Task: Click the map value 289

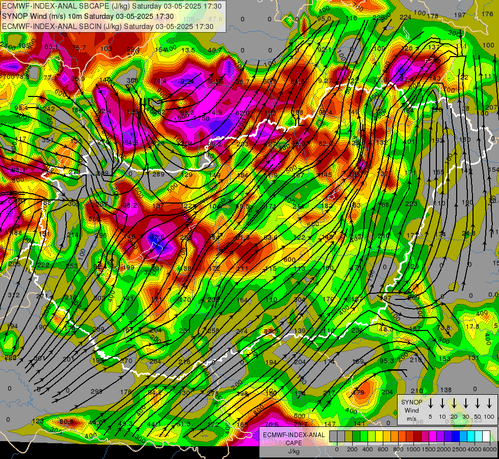Action: [158, 174]
